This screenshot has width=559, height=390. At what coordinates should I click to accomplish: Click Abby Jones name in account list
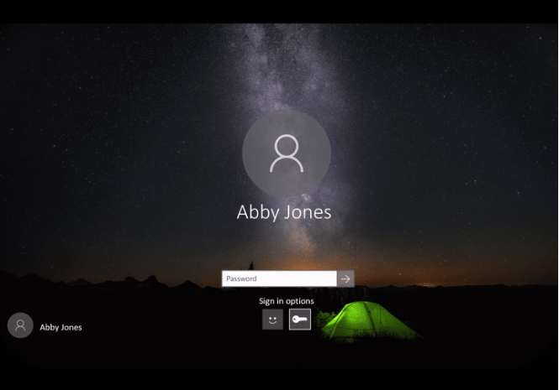(61, 327)
